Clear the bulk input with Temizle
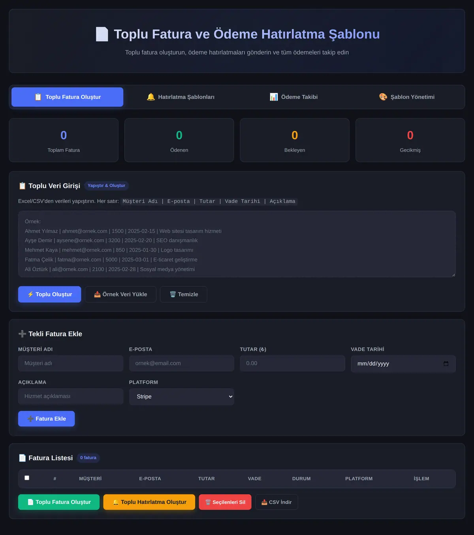The image size is (474, 535). coord(184,295)
